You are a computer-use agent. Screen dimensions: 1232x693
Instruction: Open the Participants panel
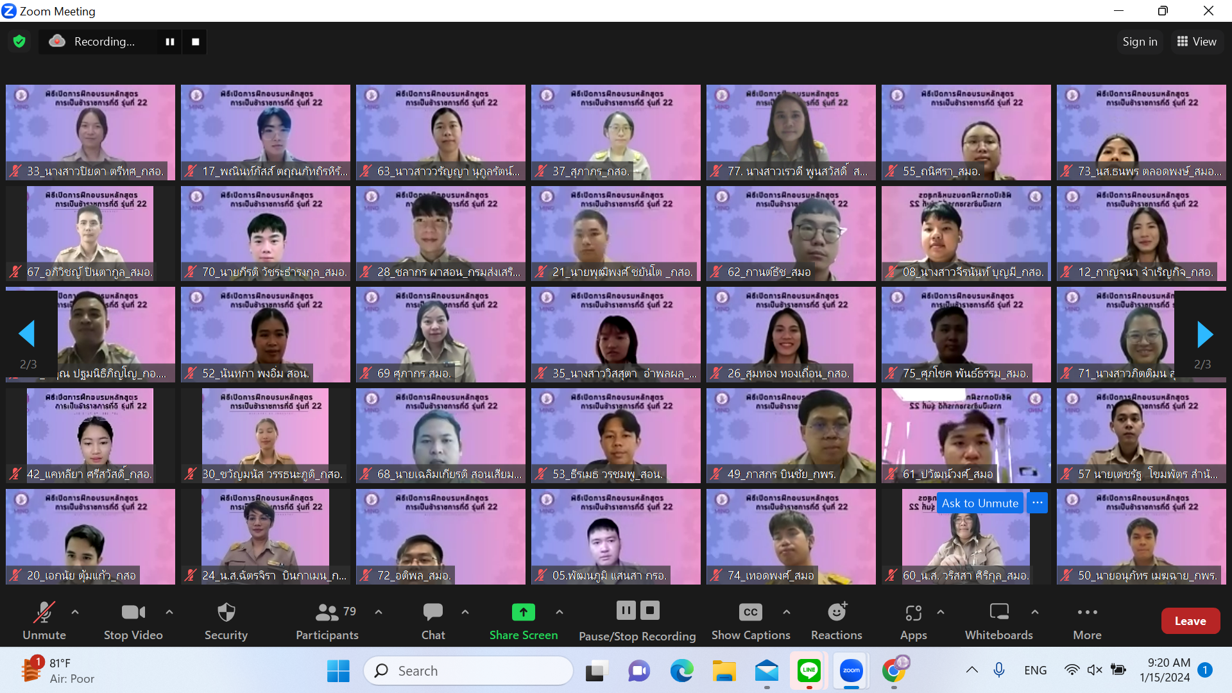click(327, 613)
